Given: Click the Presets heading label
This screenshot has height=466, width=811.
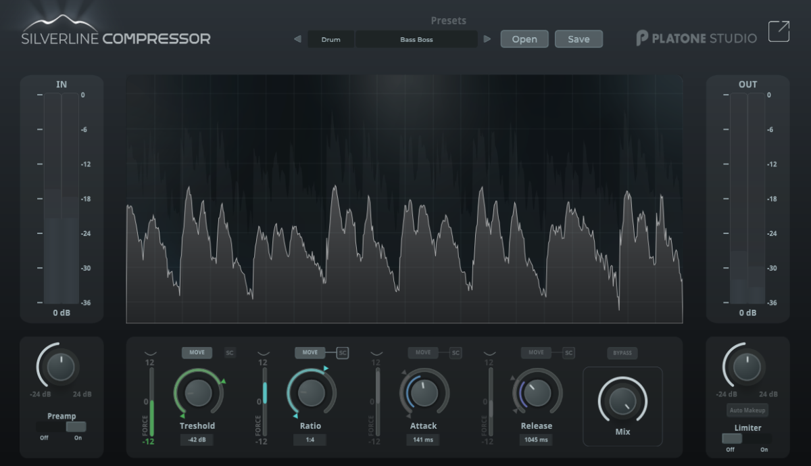Looking at the screenshot, I should (x=449, y=21).
